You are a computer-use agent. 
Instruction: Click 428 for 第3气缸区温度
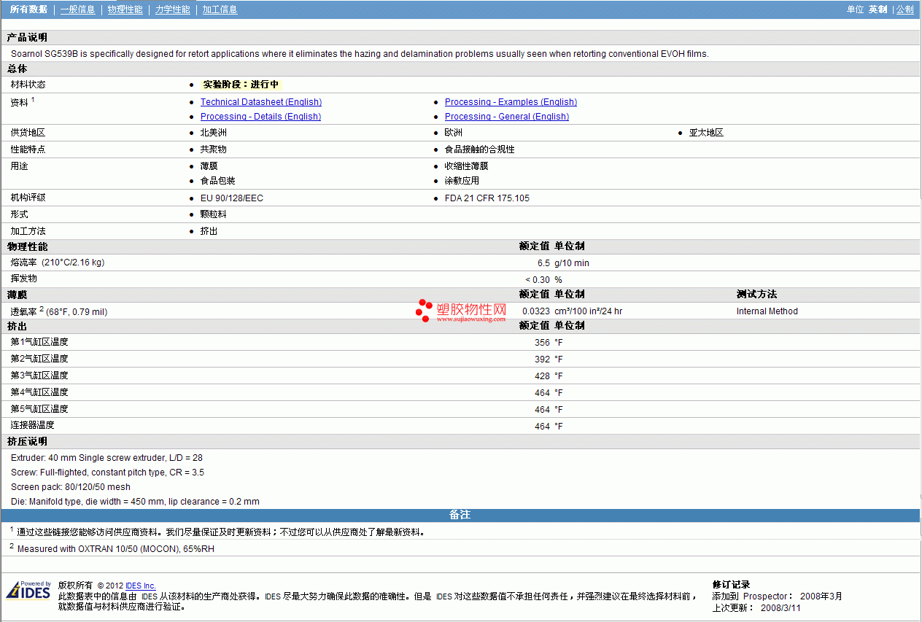pyautogui.click(x=542, y=376)
